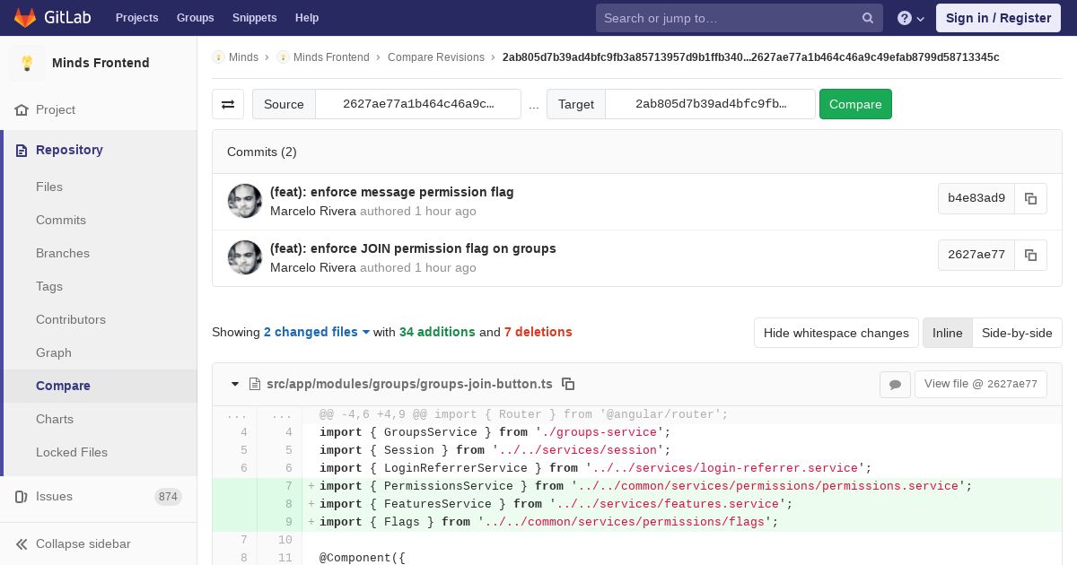Click the GitLab fox logo
The image size is (1077, 565).
(x=25, y=18)
